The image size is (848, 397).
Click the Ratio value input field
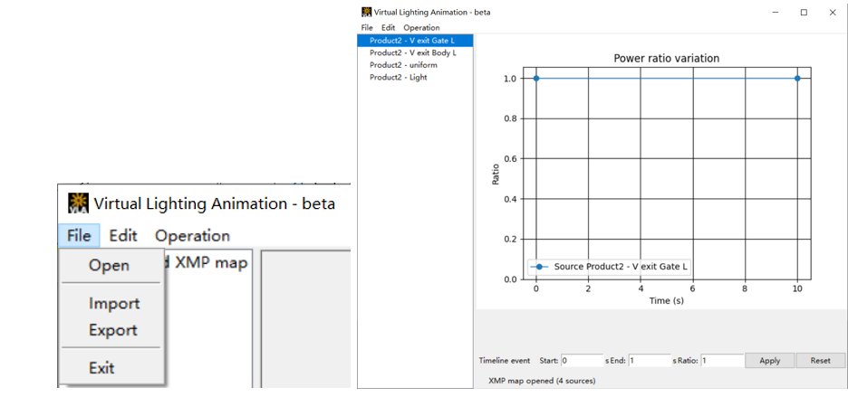tap(723, 360)
